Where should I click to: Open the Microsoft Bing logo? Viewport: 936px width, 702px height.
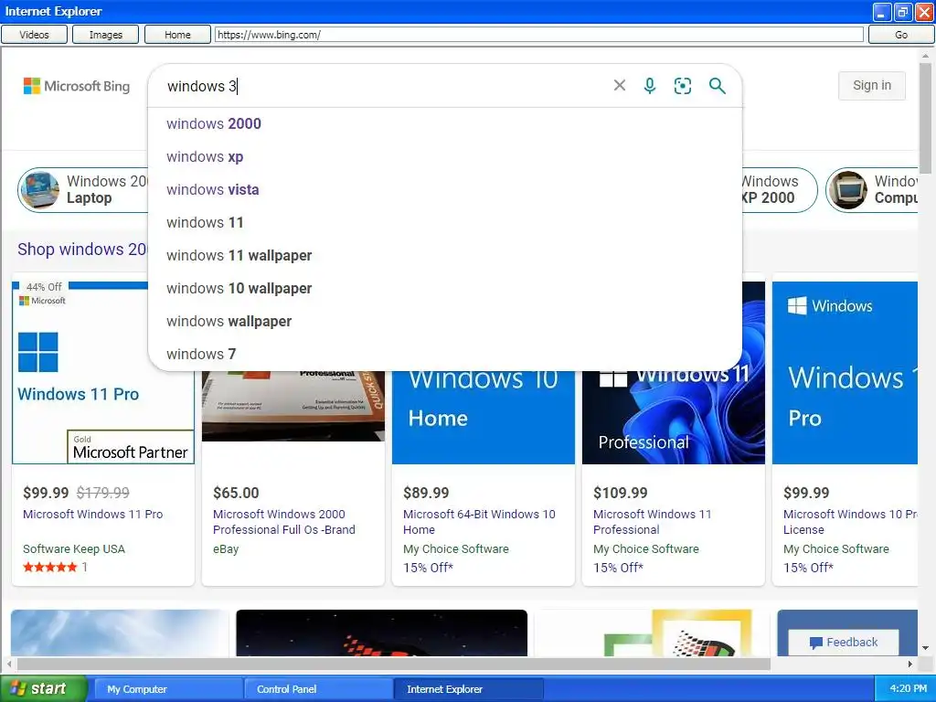pos(77,86)
